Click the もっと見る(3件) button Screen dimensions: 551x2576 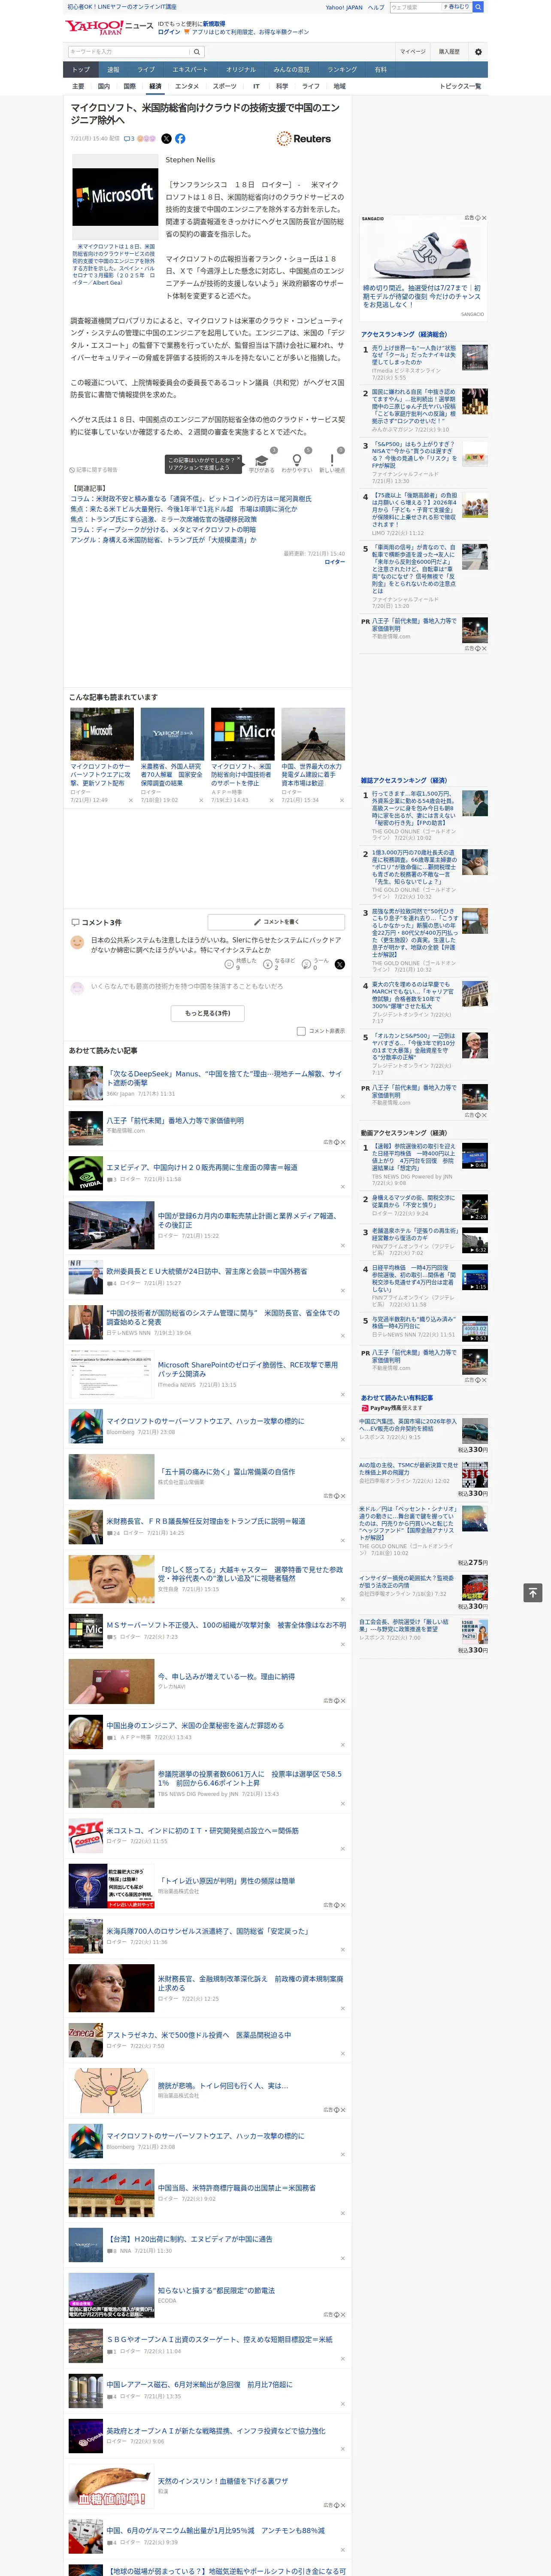(208, 1013)
